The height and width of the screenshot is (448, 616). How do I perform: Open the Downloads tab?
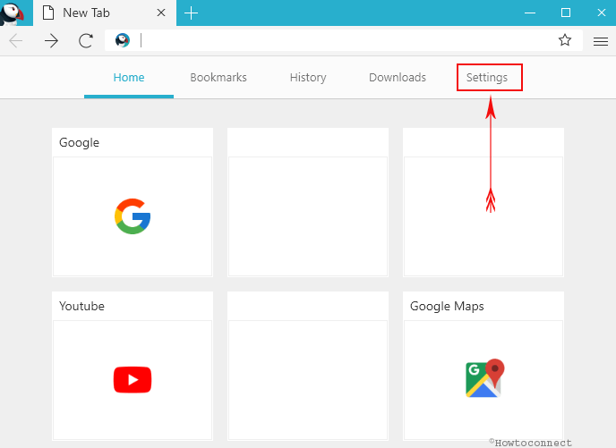398,77
